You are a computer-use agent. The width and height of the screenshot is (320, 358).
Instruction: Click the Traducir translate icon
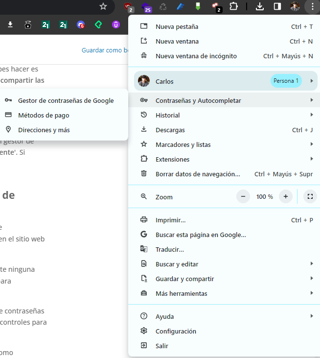click(144, 249)
